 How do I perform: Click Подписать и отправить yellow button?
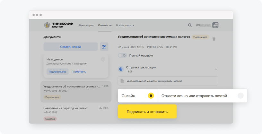click(147, 112)
